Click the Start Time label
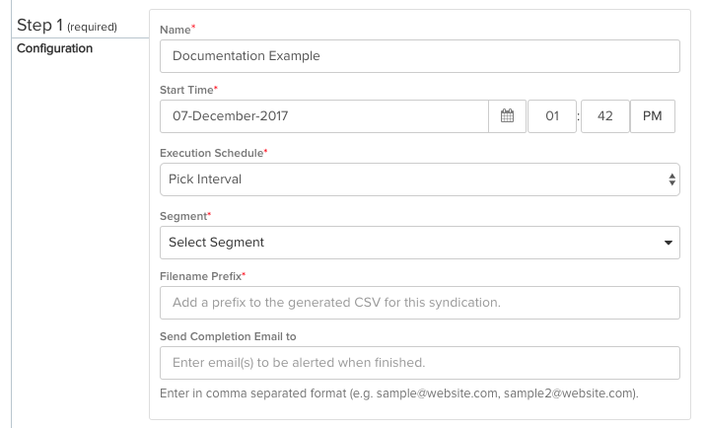 point(186,90)
